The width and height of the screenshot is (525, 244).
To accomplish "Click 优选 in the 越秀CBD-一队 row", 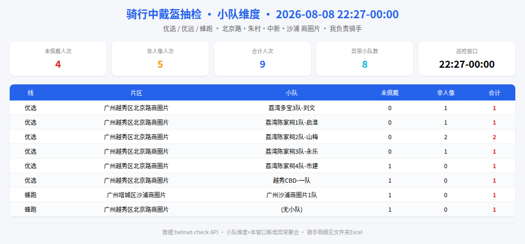I will (31, 181).
